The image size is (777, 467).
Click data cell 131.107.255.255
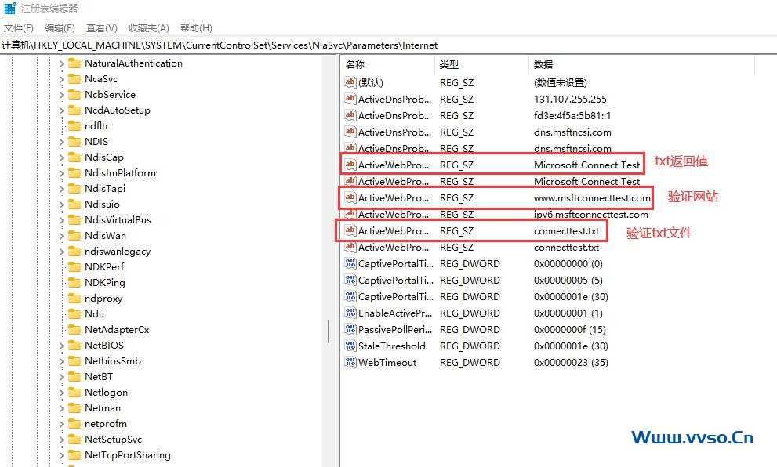tap(570, 99)
